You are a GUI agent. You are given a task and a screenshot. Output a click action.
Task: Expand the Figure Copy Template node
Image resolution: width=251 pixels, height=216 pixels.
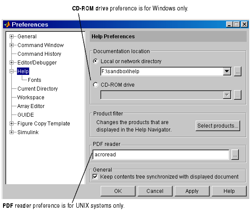pos(11,124)
